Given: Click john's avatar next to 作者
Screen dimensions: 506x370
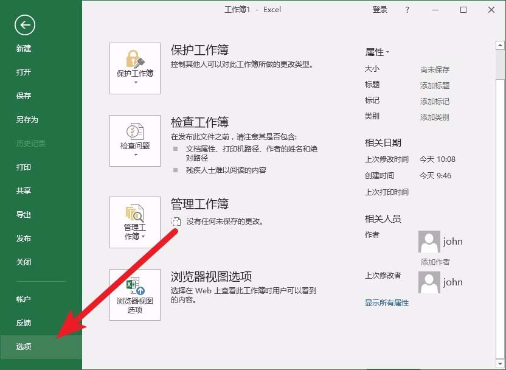Looking at the screenshot, I should click(x=429, y=242).
